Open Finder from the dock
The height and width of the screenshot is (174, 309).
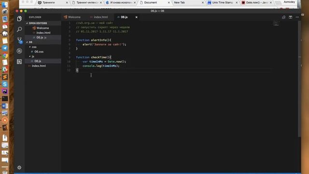tap(5, 5)
